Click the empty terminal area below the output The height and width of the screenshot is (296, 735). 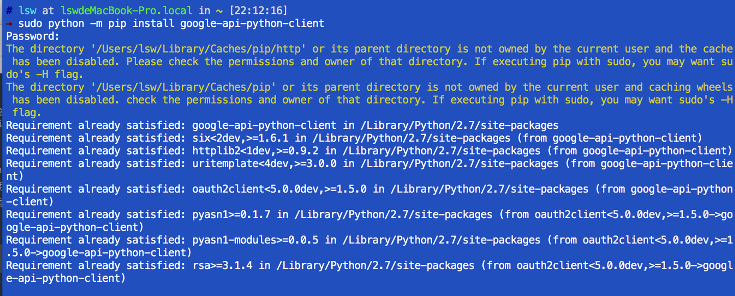tap(367, 289)
